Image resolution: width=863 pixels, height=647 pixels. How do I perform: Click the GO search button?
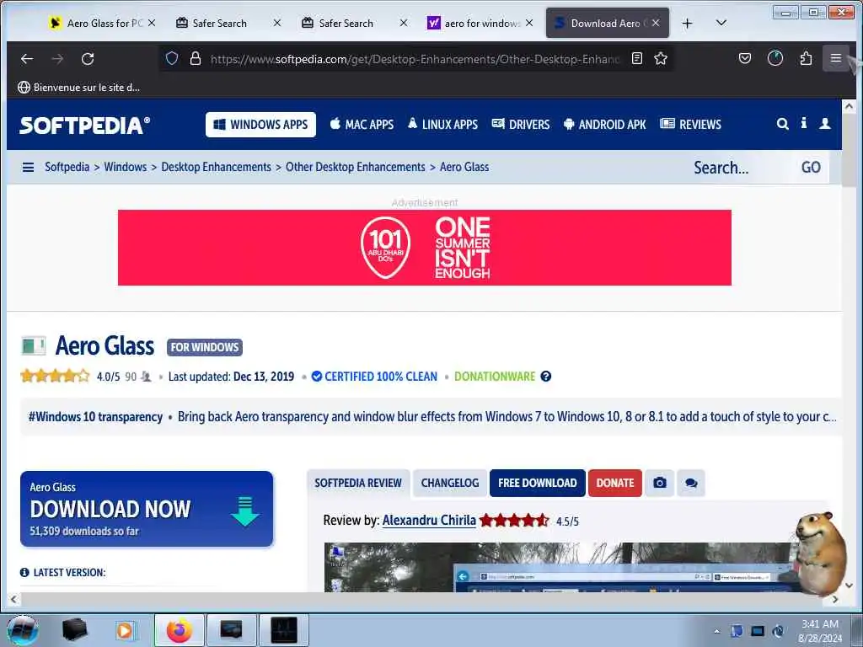811,168
